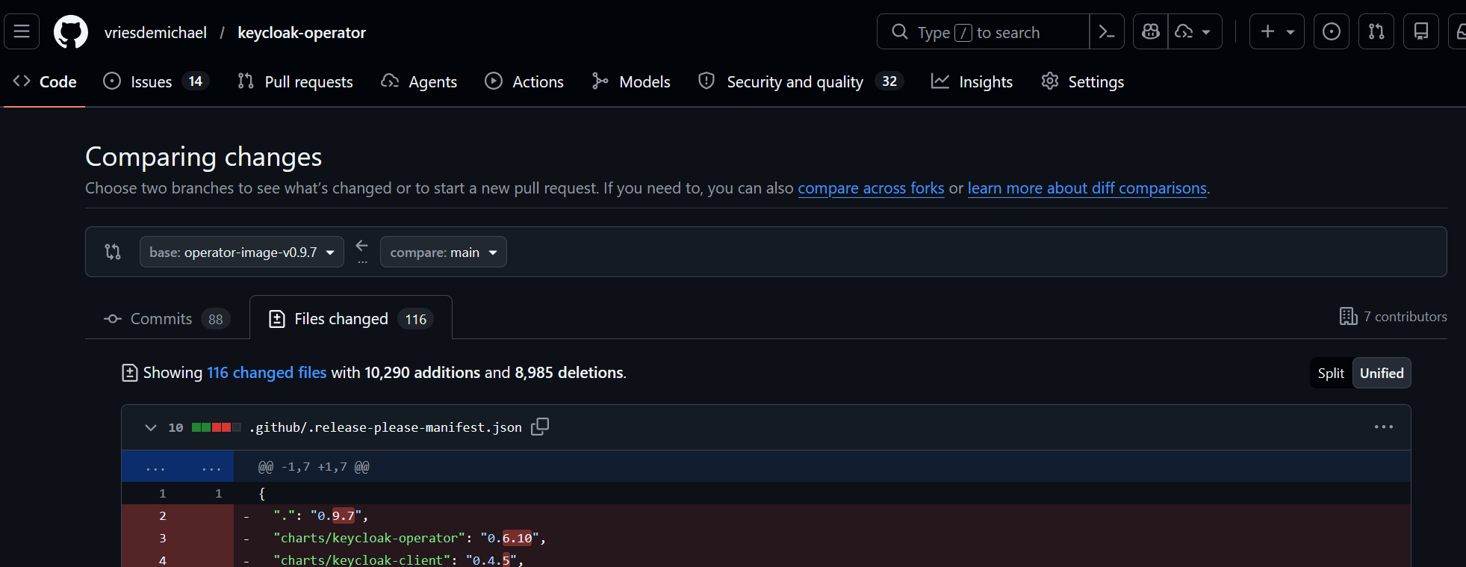
Task: Open the Actions repository tab
Action: 524,82
